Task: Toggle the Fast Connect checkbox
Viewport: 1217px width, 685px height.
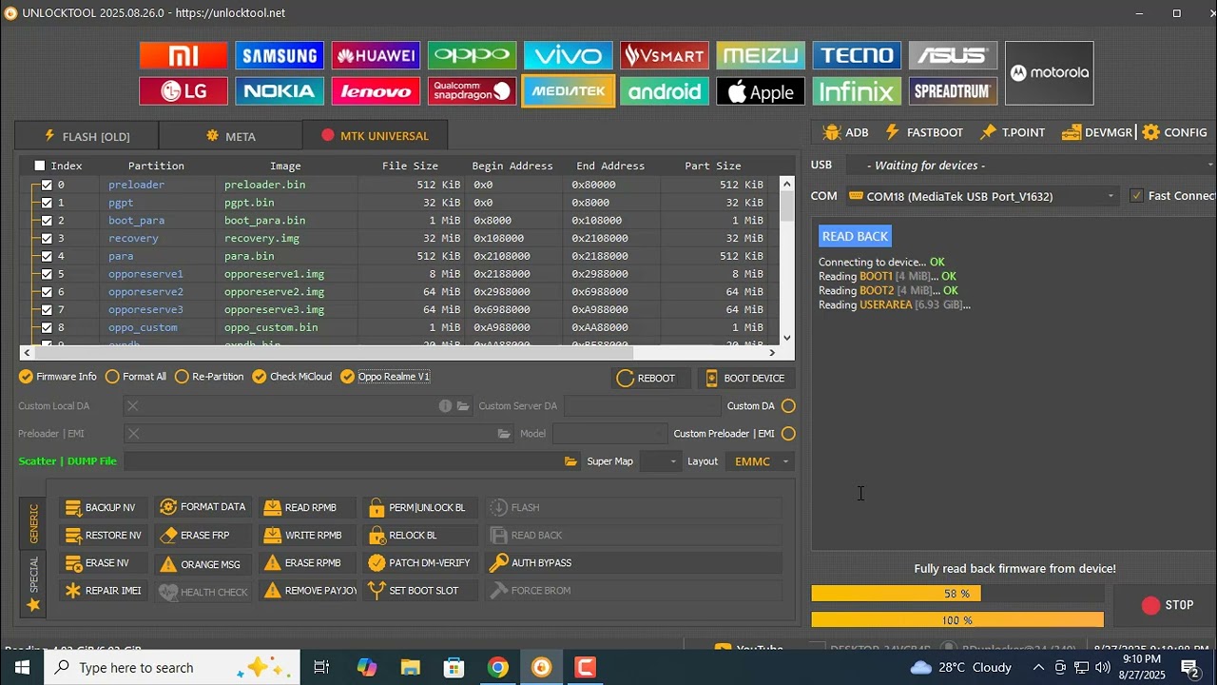Action: click(x=1136, y=196)
